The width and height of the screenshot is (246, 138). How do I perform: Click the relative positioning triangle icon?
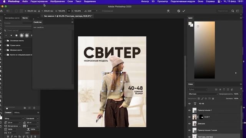pos(39,11)
